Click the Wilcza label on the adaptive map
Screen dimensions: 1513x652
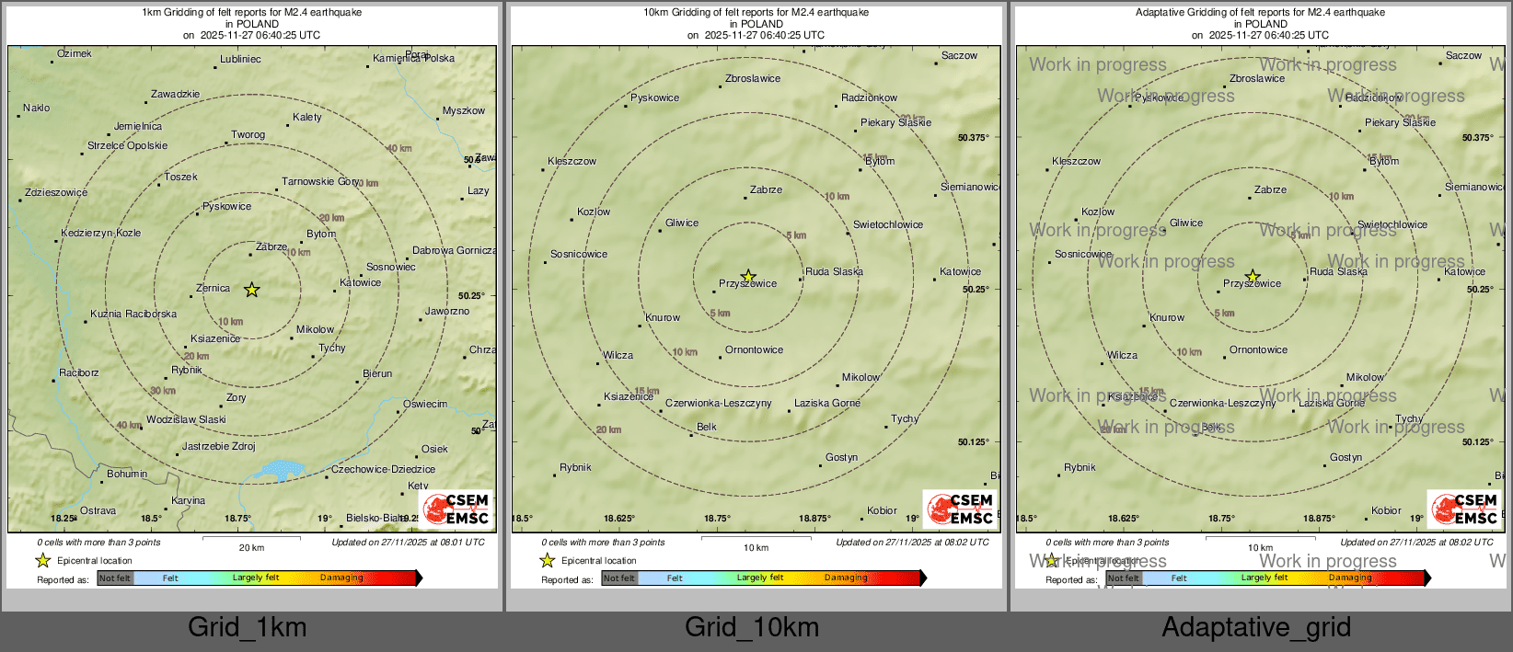click(x=1123, y=355)
